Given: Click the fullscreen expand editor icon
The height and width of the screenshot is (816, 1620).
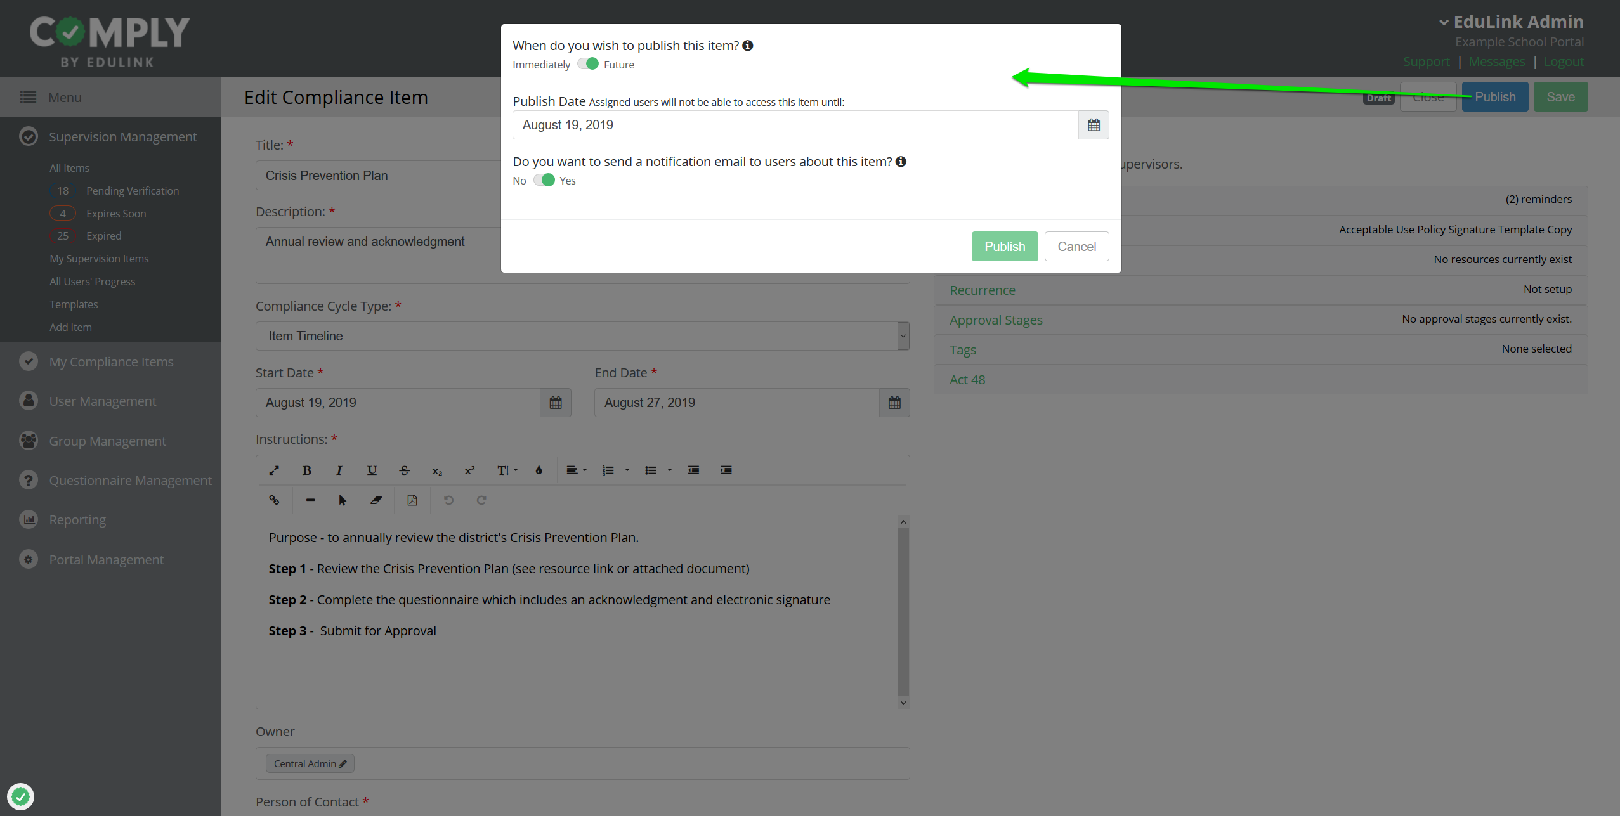Looking at the screenshot, I should tap(274, 470).
